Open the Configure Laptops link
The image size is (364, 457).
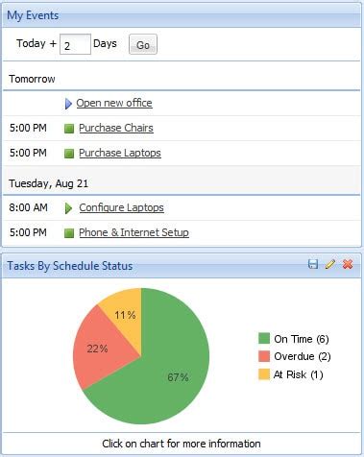[x=122, y=207]
